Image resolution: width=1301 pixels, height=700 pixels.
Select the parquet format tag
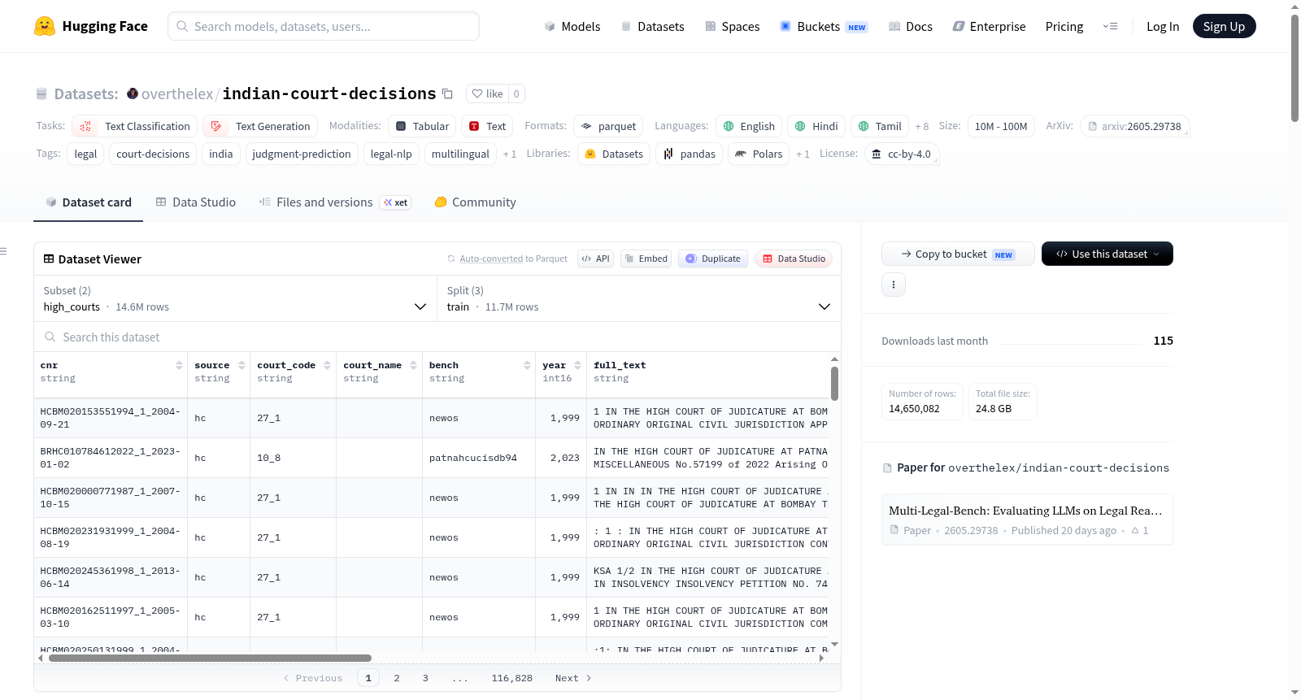click(x=608, y=126)
